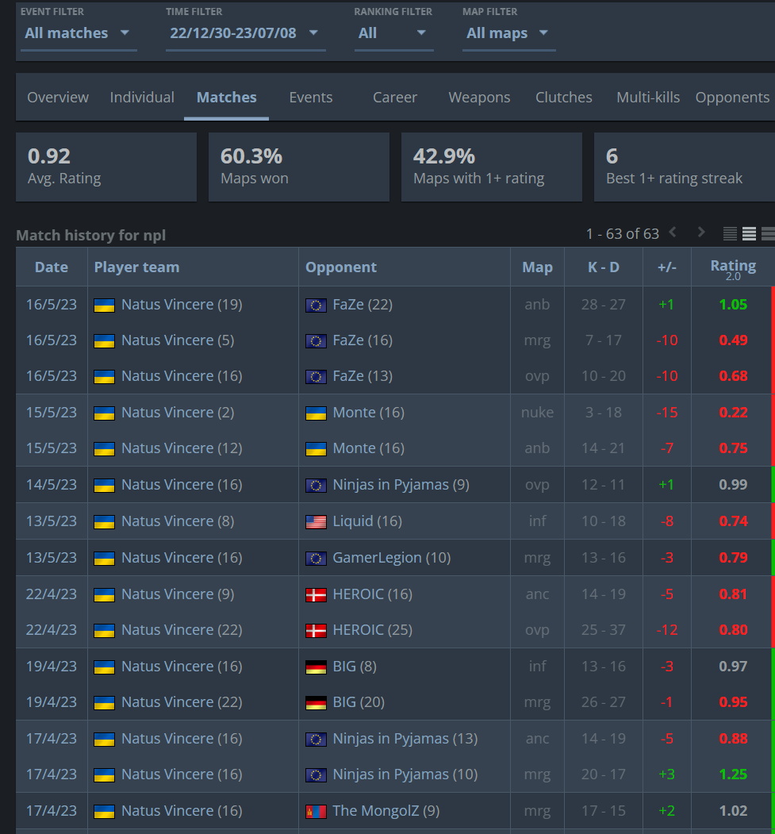Viewport: 775px width, 834px height.
Task: Open the FaZe (13) opponent link
Action: point(363,376)
